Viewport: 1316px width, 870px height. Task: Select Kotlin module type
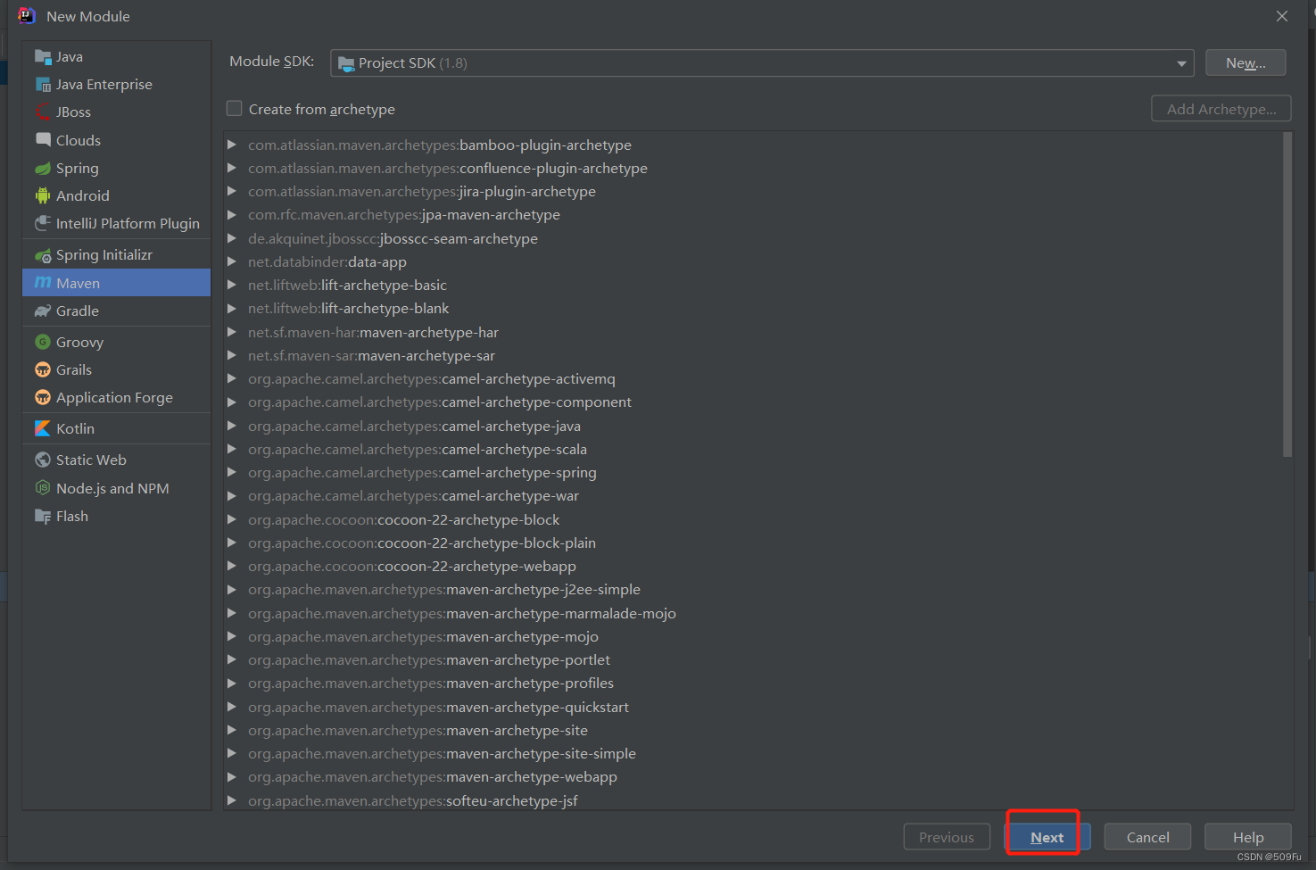tap(117, 428)
